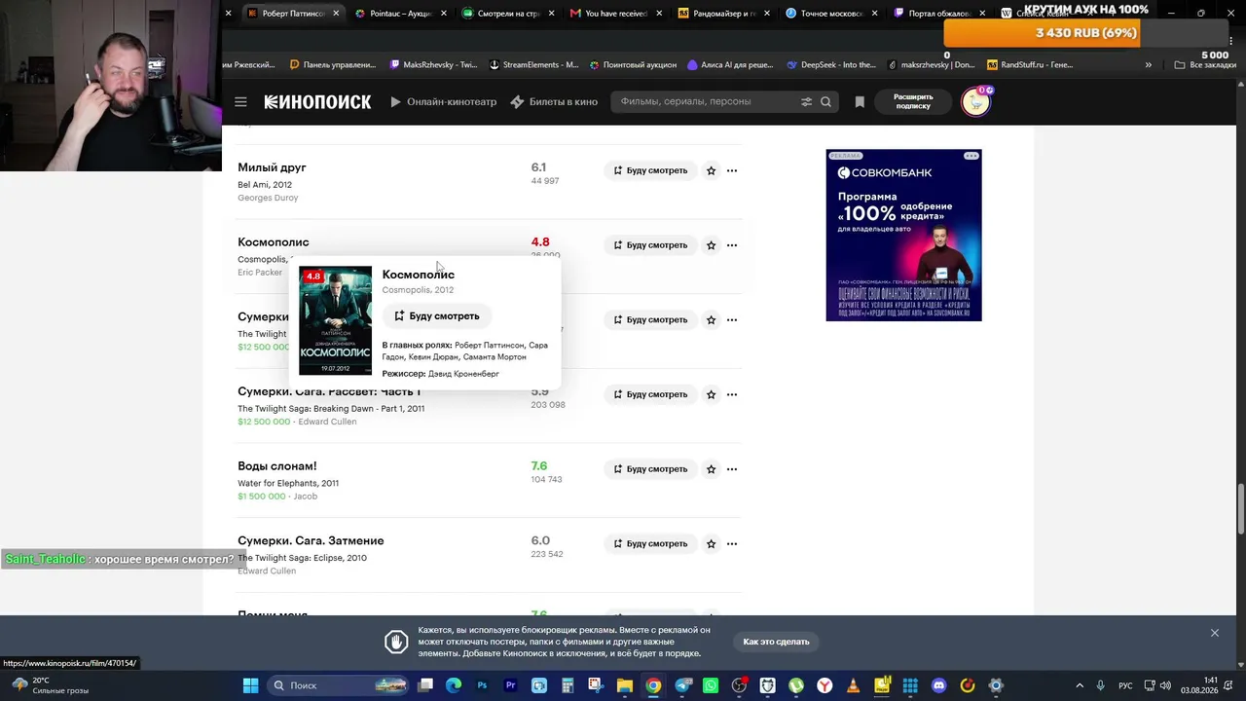
Task: Open Yandex Browser from the taskbar
Action: click(x=825, y=685)
